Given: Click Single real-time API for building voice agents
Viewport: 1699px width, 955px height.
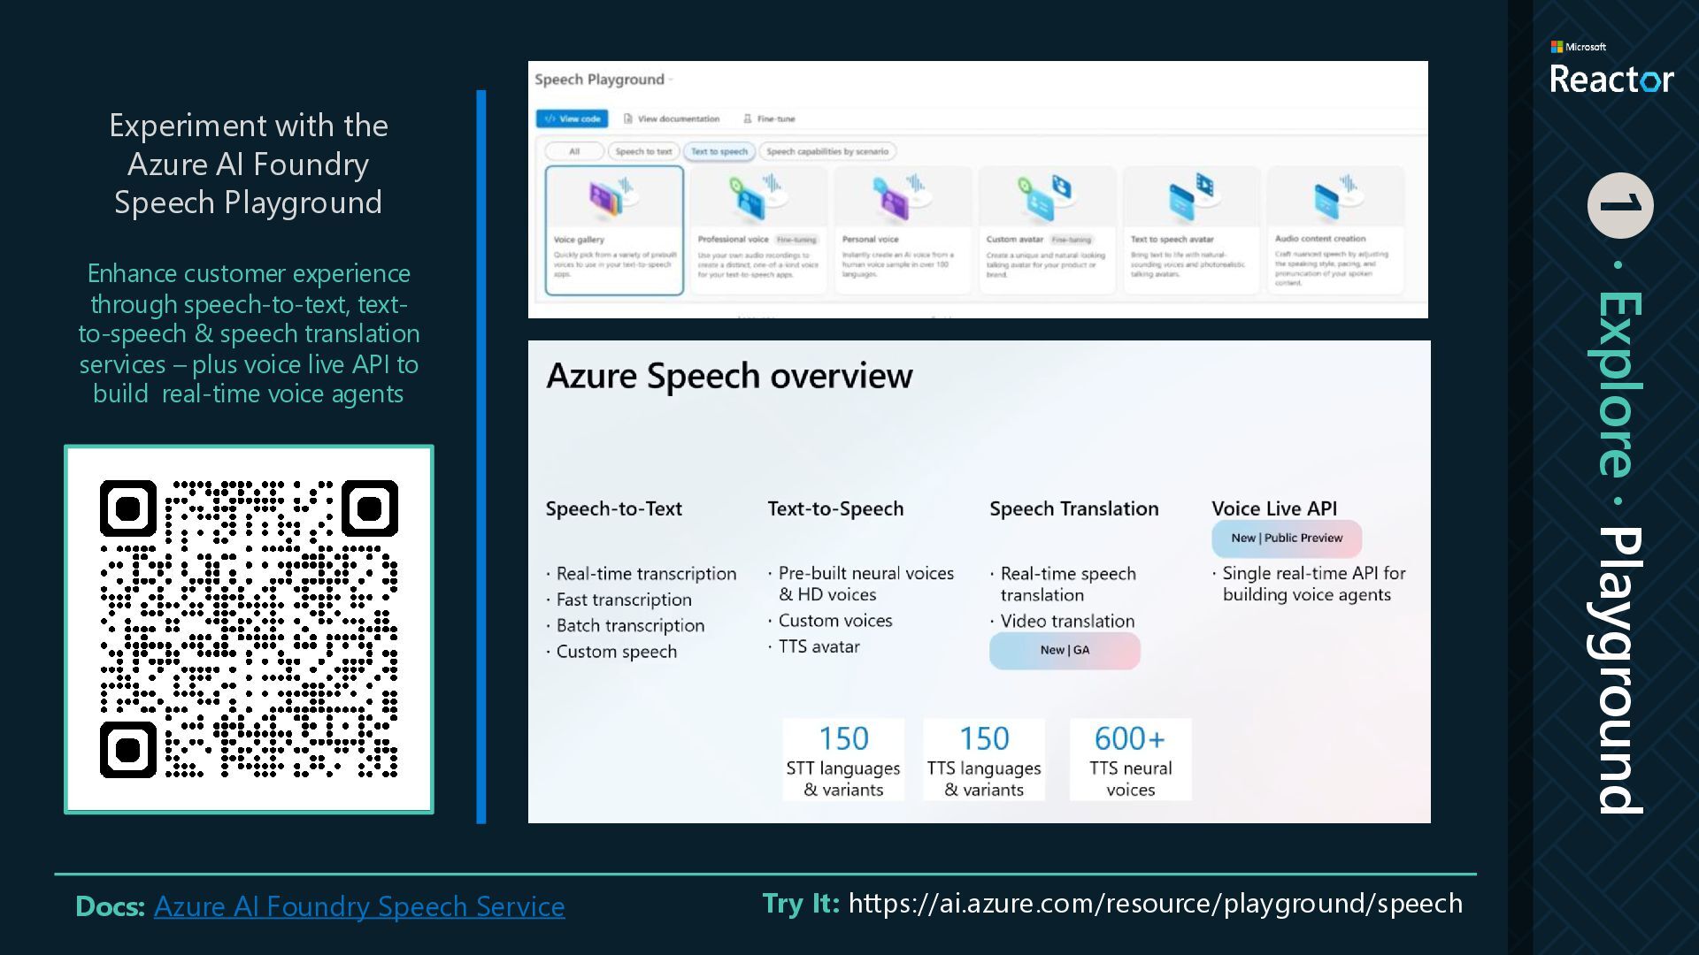Looking at the screenshot, I should coord(1310,584).
